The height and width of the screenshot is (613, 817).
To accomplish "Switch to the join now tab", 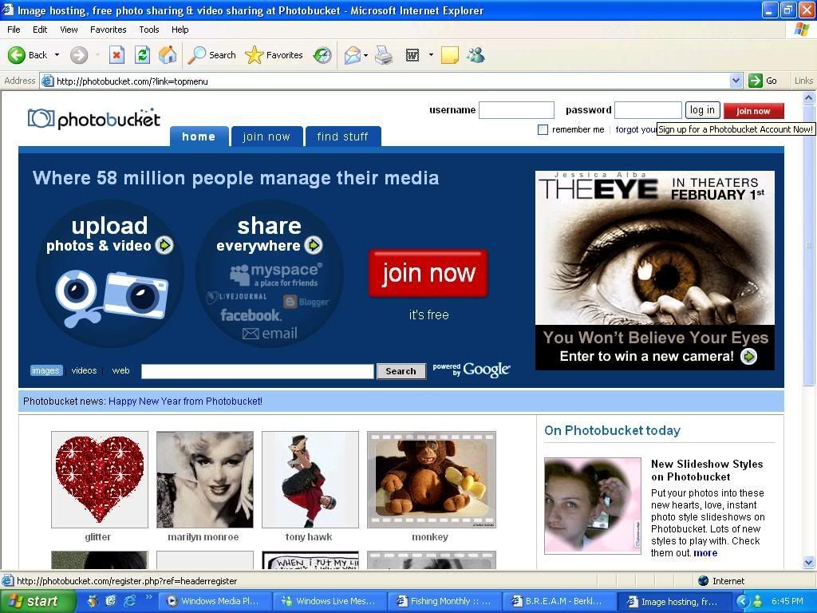I will 266,136.
